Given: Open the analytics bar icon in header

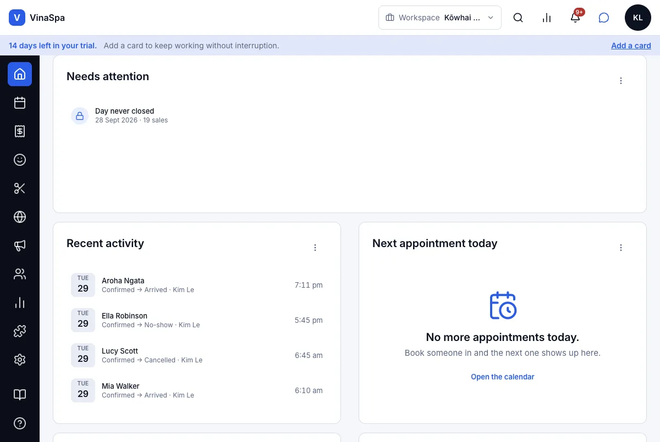Looking at the screenshot, I should 547,18.
